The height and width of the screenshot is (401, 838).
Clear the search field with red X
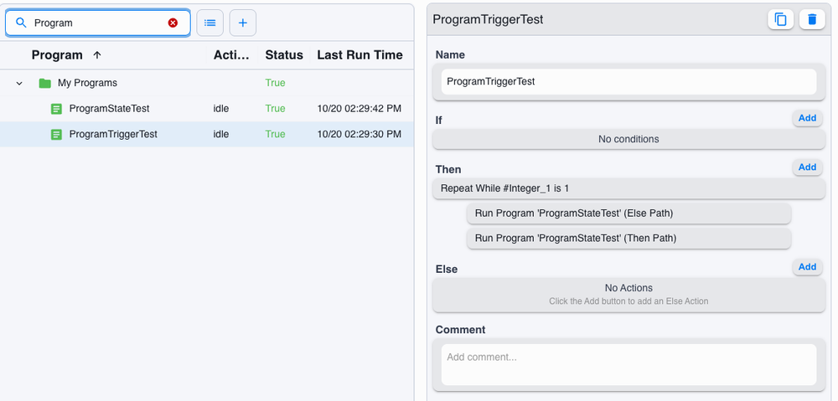click(x=173, y=23)
